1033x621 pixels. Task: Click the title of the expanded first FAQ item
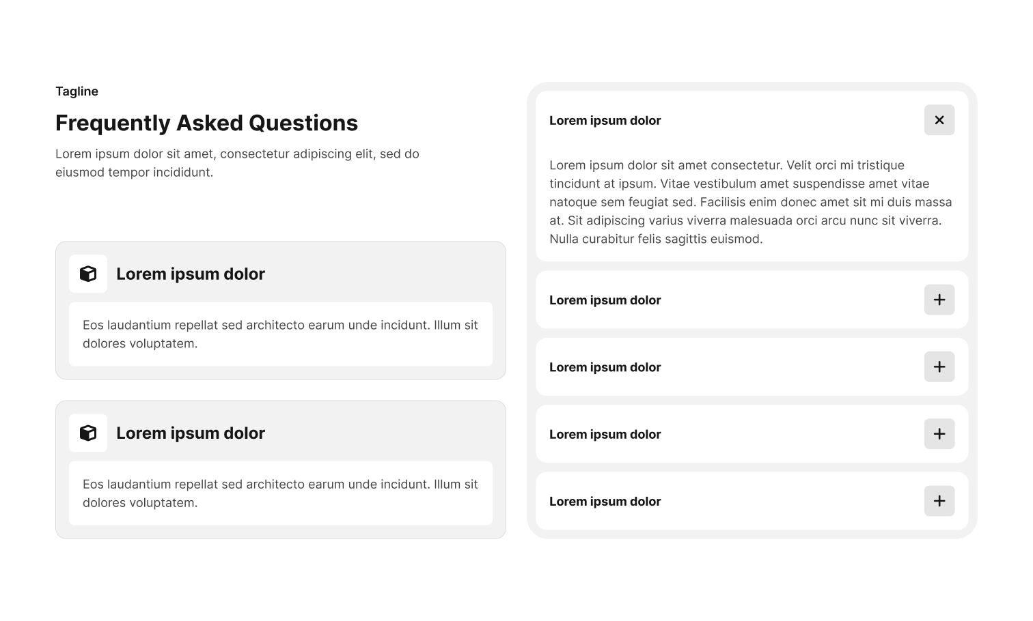pos(605,121)
